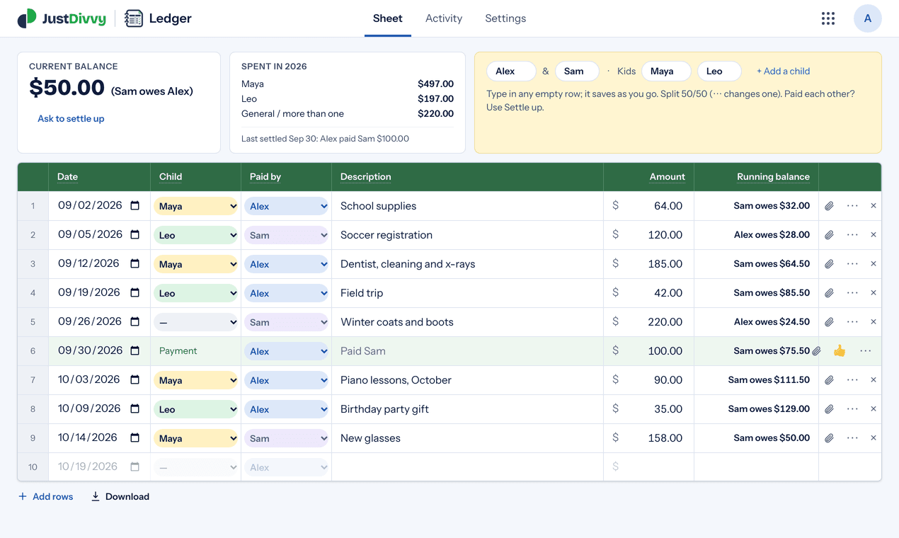Open calendar picker for 09/12/2026 date

[135, 263]
